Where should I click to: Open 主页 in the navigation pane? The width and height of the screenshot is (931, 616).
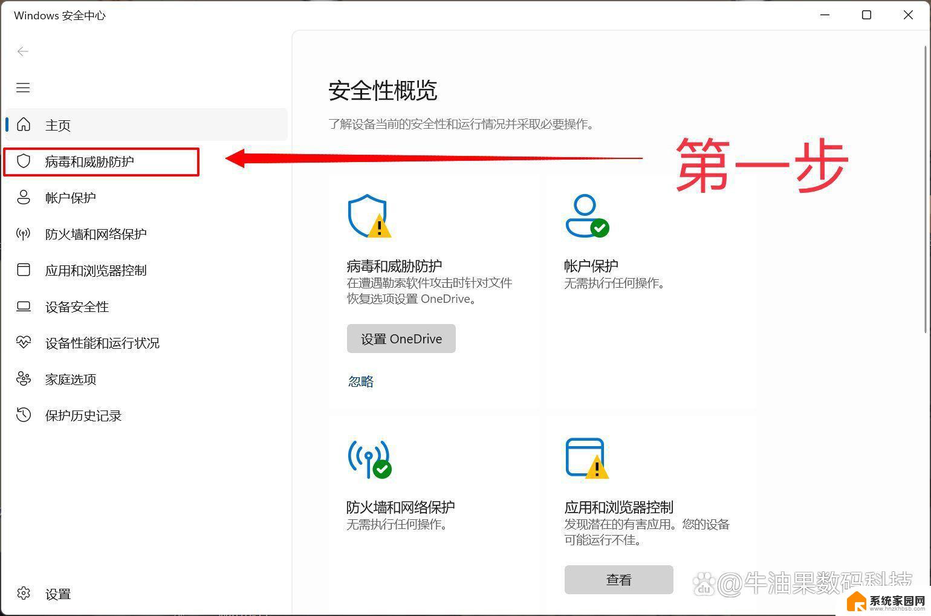tap(146, 125)
